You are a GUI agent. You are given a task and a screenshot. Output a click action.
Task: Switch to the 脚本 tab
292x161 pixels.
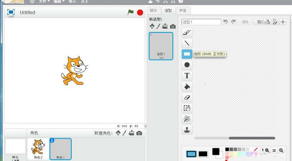153,11
